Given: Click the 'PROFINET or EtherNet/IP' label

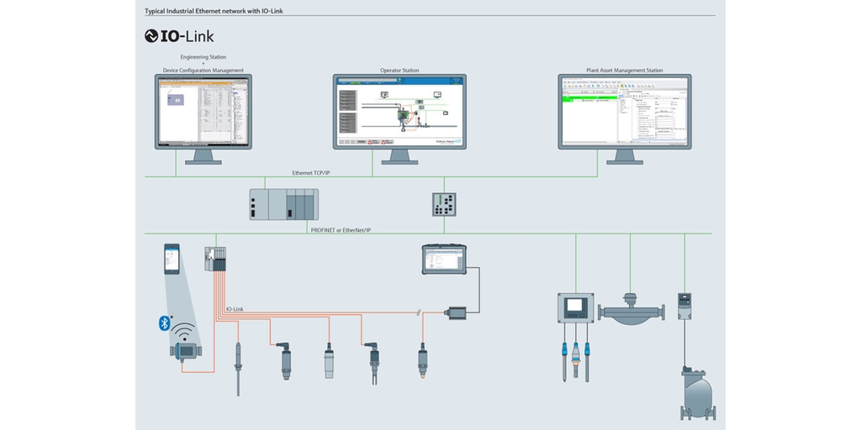Looking at the screenshot, I should 341,230.
